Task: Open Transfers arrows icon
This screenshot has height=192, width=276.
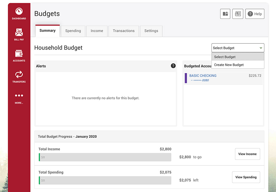Action: click(19, 74)
